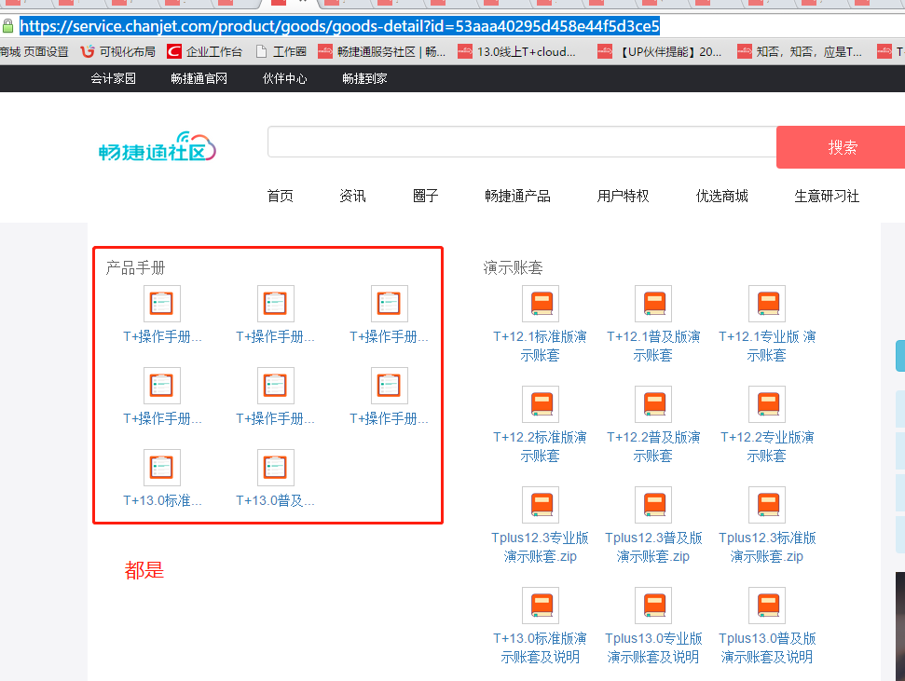Image resolution: width=905 pixels, height=681 pixels.
Task: Open the 生意研习社 navigation item
Action: pos(827,197)
